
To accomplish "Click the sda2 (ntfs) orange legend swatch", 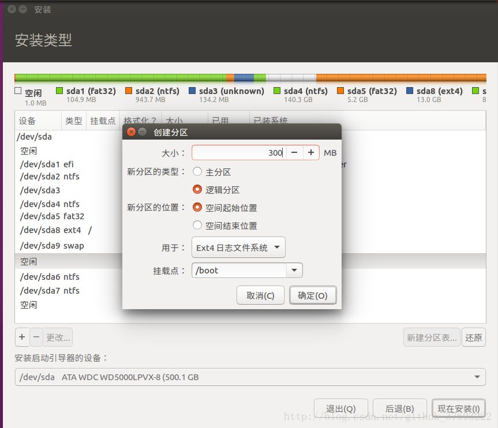I will point(129,91).
